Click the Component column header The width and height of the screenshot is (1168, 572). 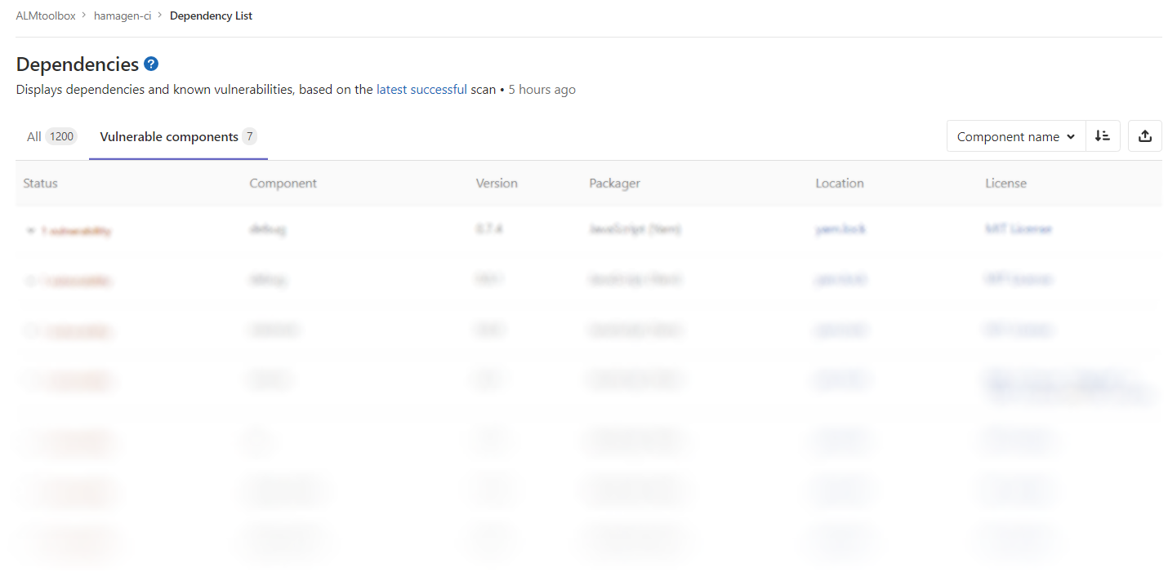283,183
